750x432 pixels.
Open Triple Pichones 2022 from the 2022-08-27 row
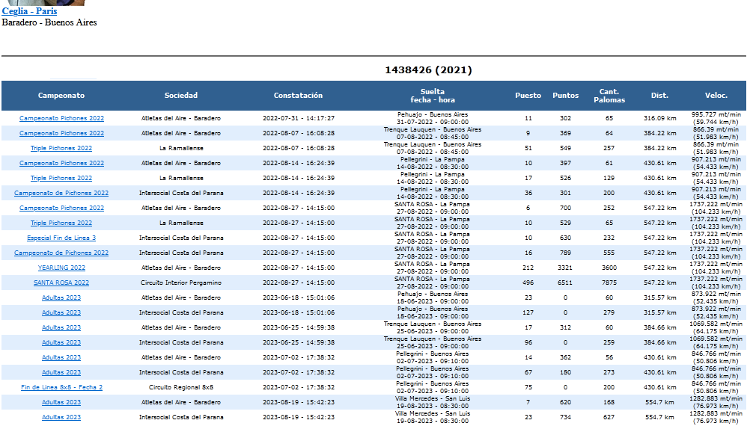click(x=61, y=223)
